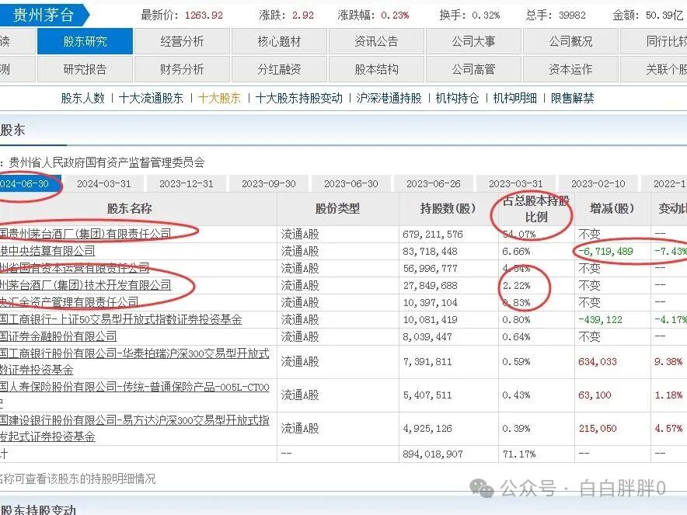Select the 2023-06-26 report date tab
This screenshot has width=687, height=515.
pyautogui.click(x=434, y=184)
